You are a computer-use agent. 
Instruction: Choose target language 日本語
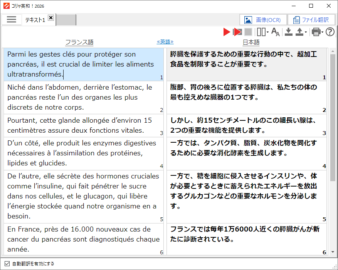click(251, 42)
